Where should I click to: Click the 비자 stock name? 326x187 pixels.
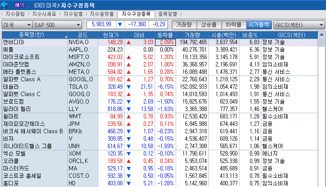(8, 139)
